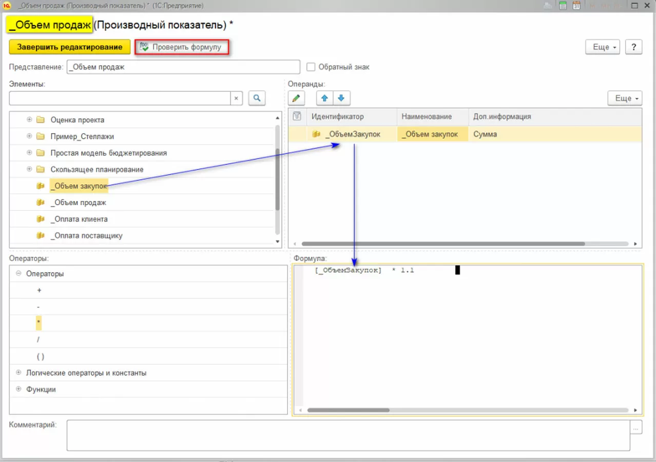Viewport: 656px width, 462px height.
Task: Collapse the Операторы group
Action: (18, 274)
